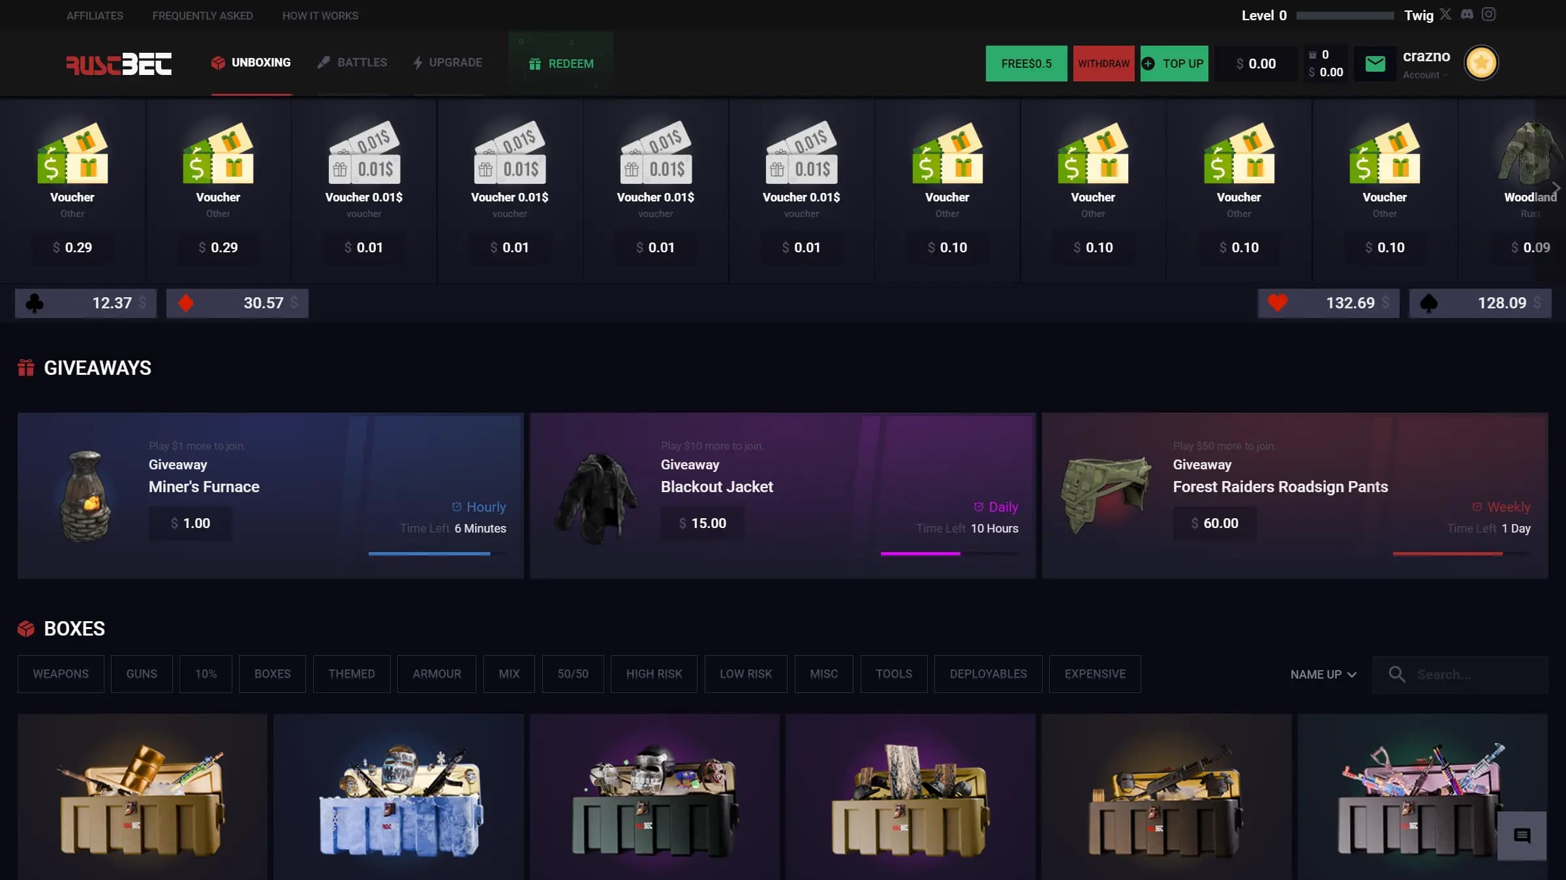This screenshot has height=880, width=1566.
Task: Open the How It Works page
Action: (320, 16)
